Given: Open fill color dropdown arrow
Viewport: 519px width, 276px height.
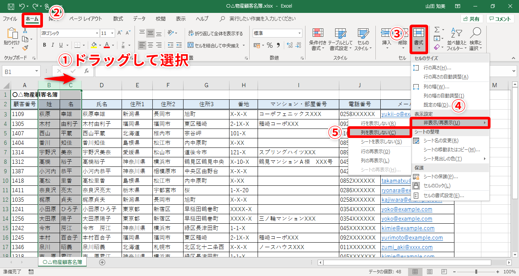Looking at the screenshot, I should coord(100,45).
